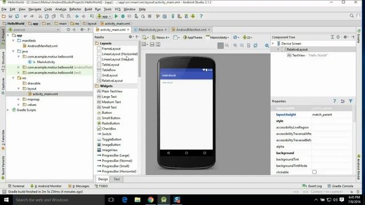This screenshot has height=205, width=365.
Task: Click the Open folder toolbar icon
Action: [x=3, y=17]
